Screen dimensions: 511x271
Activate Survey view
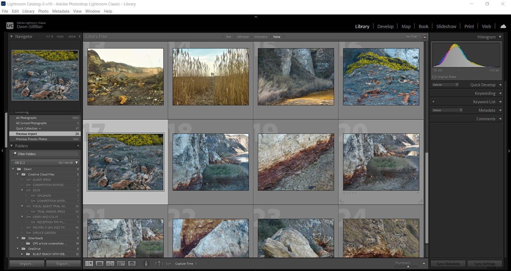121,264
